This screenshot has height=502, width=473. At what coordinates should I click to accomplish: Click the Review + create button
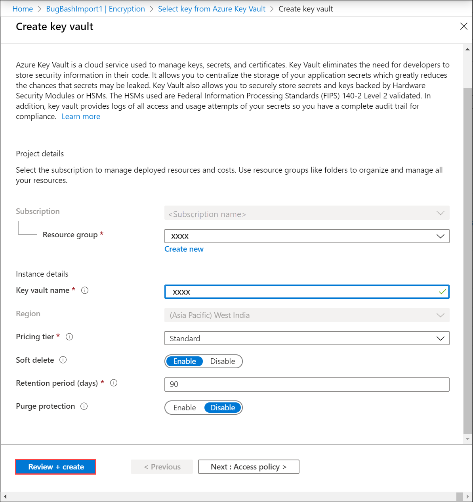pyautogui.click(x=55, y=467)
